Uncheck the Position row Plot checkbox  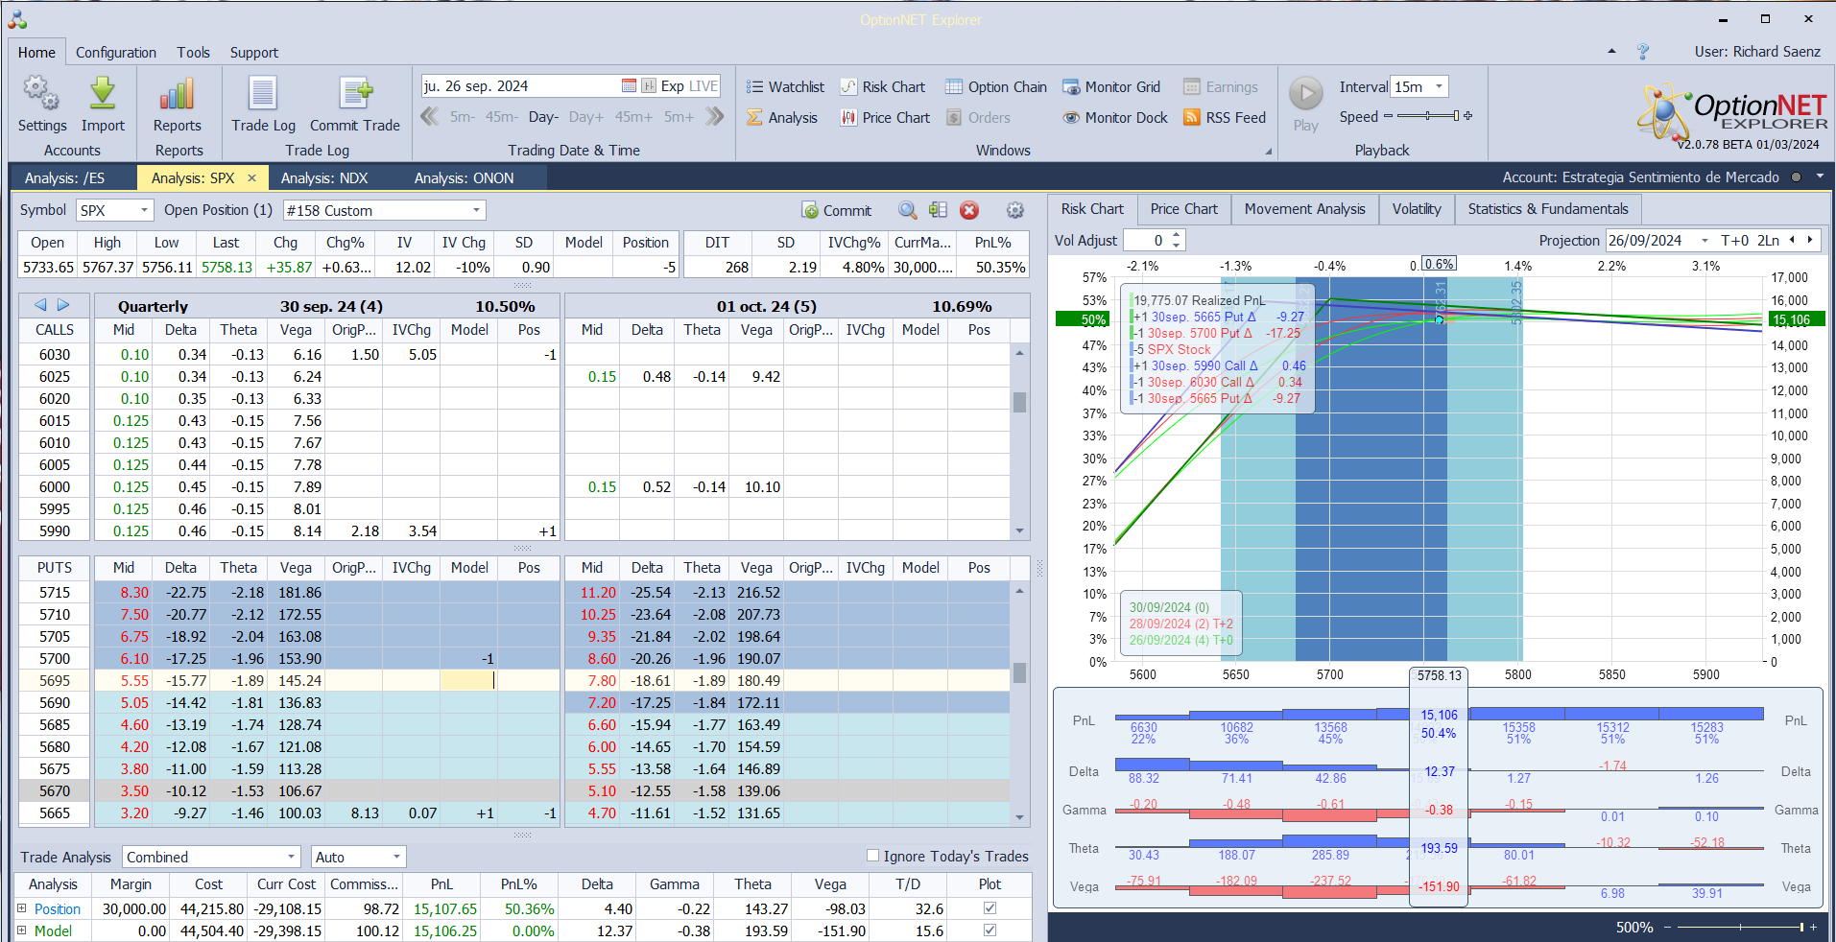coord(990,908)
